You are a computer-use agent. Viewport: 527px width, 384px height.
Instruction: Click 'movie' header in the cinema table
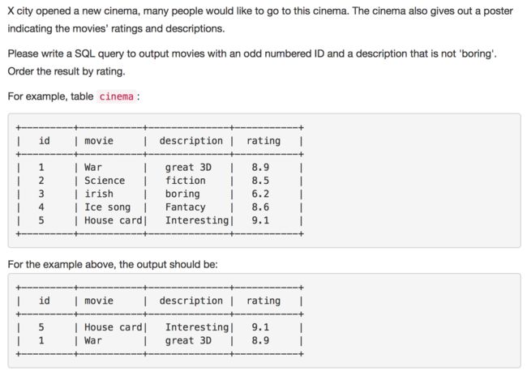(x=99, y=141)
